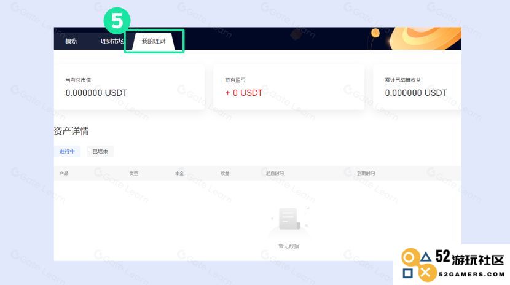This screenshot has height=285, width=510.
Task: Click the small floating coin in banner
Action: [375, 33]
